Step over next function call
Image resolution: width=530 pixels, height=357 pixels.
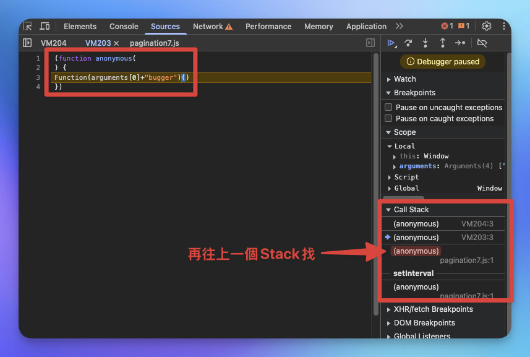pos(408,43)
